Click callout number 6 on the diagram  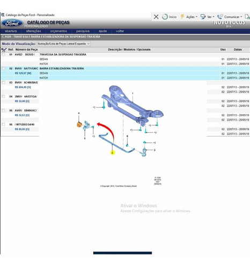coord(127,136)
